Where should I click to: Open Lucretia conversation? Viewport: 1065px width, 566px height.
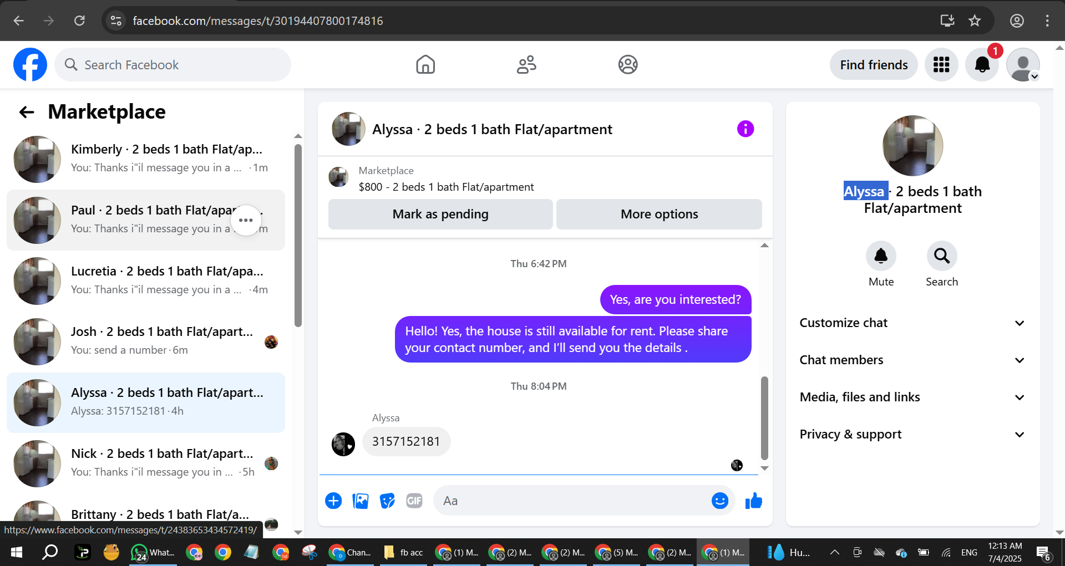(146, 281)
